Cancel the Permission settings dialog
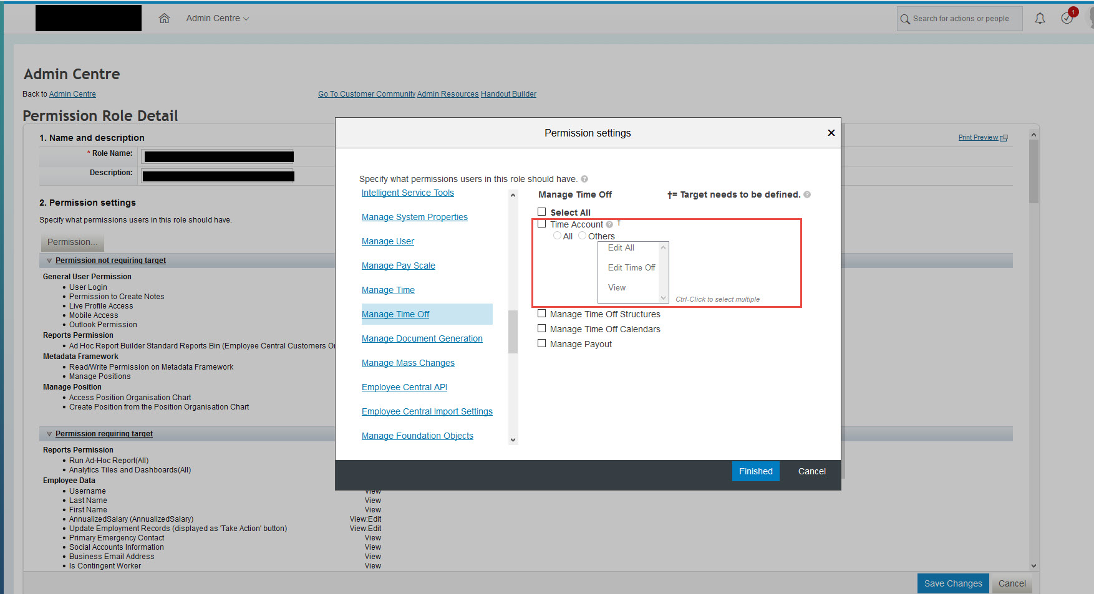Screen dimensions: 1094x594 [x=811, y=471]
